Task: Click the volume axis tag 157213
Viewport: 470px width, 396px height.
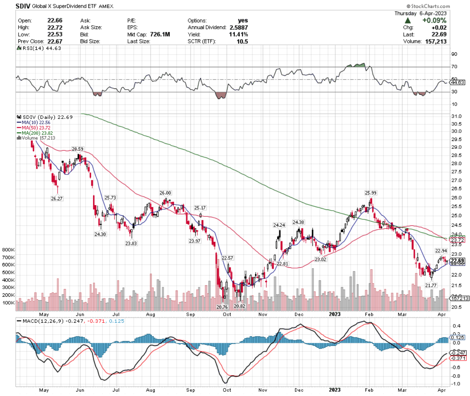Action: click(x=459, y=298)
